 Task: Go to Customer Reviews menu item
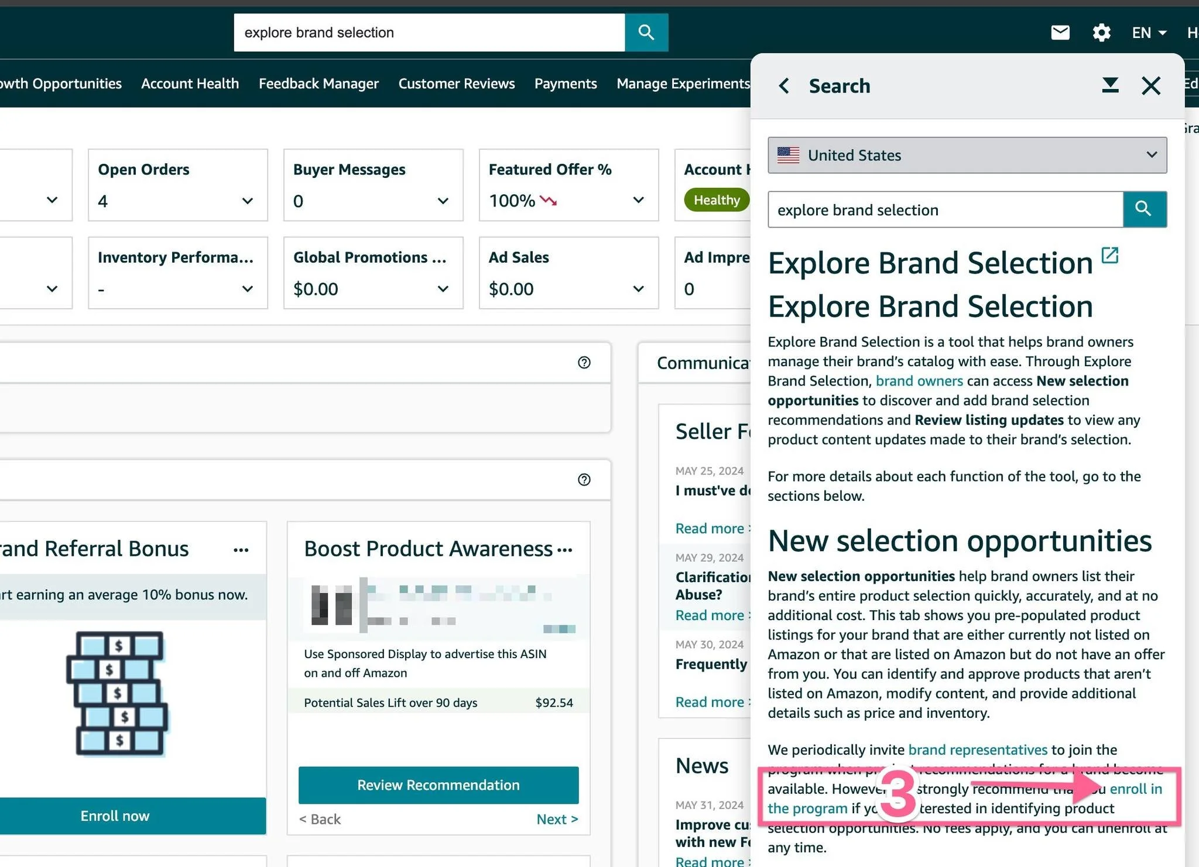click(x=456, y=84)
